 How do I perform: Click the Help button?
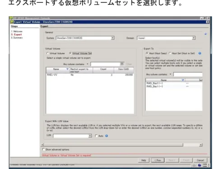click(x=144, y=160)
